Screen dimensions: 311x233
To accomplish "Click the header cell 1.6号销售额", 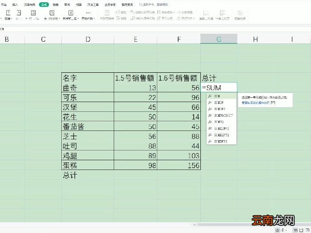I will click(x=179, y=78).
